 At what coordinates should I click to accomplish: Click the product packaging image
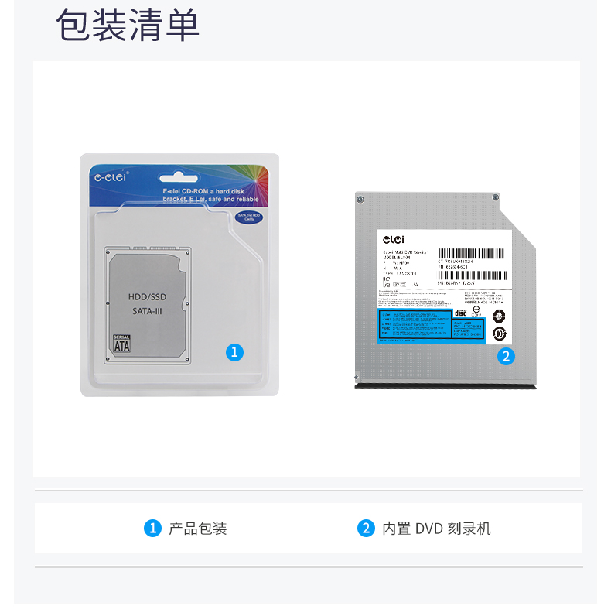pos(179,275)
